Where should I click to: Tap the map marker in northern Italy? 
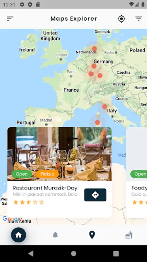click(x=105, y=107)
